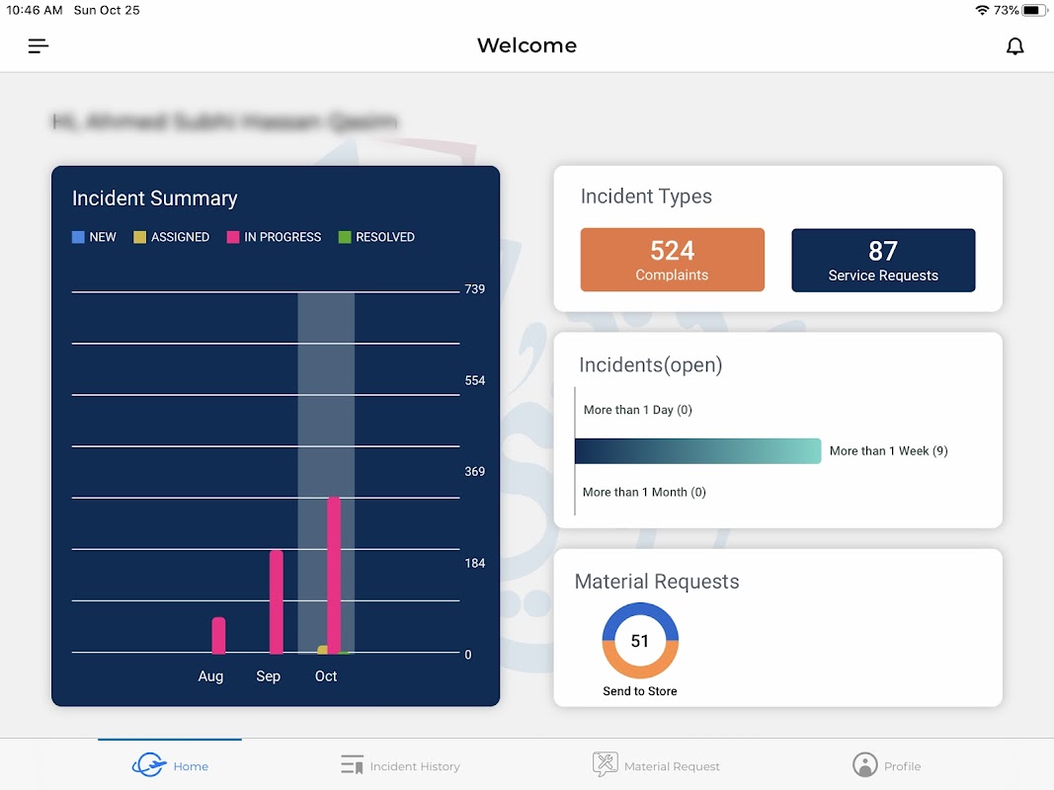Image resolution: width=1054 pixels, height=790 pixels.
Task: Switch to the Profile tab label
Action: [902, 766]
